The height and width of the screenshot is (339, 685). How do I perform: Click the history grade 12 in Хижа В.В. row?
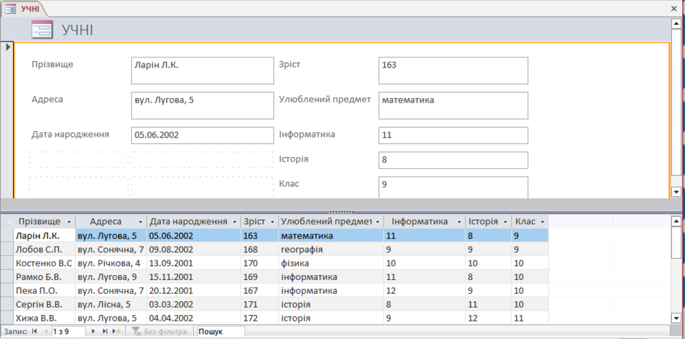[x=488, y=318]
